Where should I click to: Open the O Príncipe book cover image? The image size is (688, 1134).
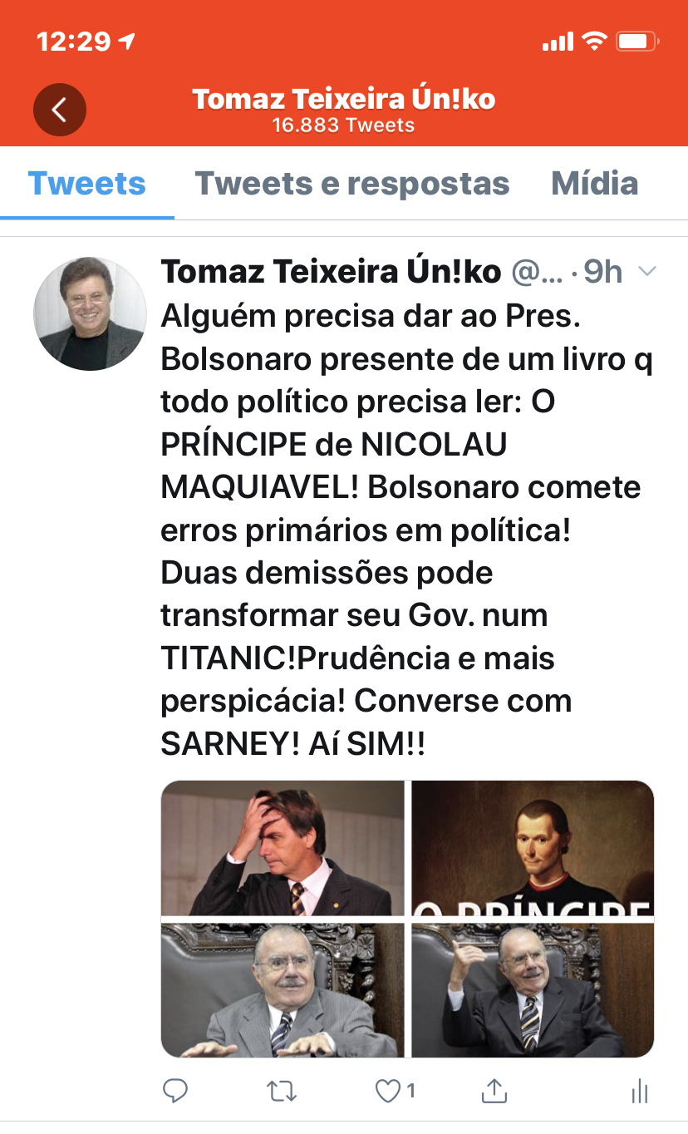(x=533, y=848)
